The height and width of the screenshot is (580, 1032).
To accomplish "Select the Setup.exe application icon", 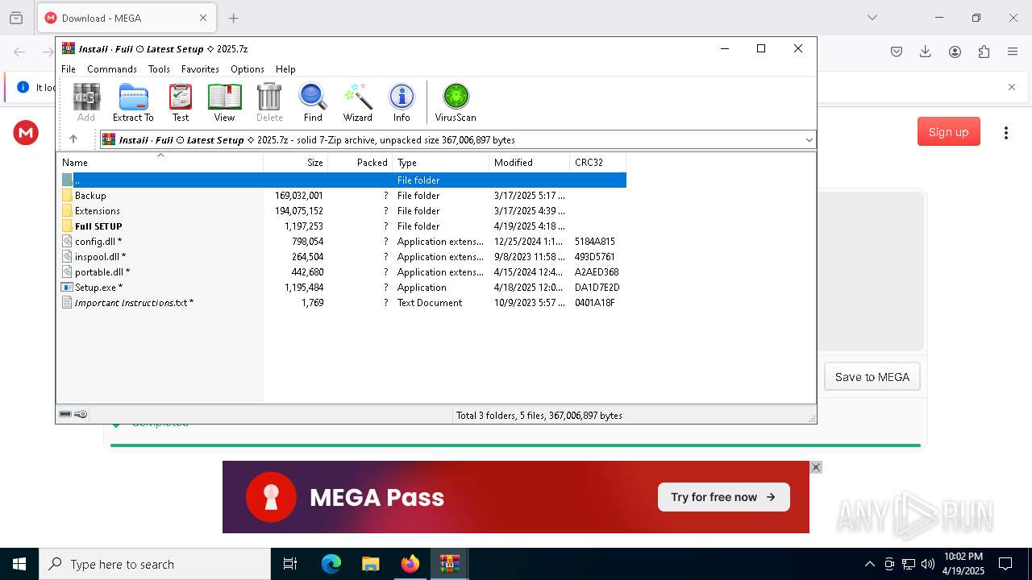I will pyautogui.click(x=68, y=287).
